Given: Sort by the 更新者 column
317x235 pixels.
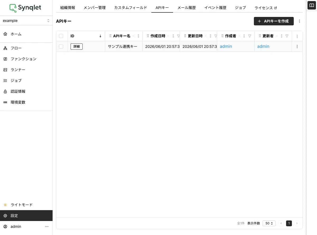Looking at the screenshot, I should coord(282,36).
